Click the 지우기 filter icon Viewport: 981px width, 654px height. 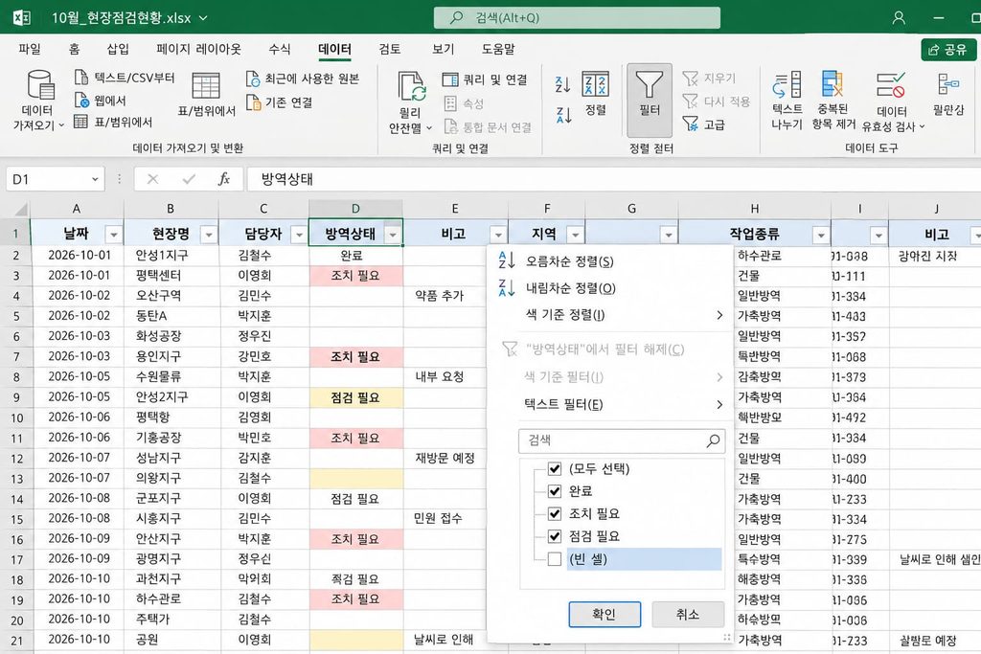tap(690, 79)
